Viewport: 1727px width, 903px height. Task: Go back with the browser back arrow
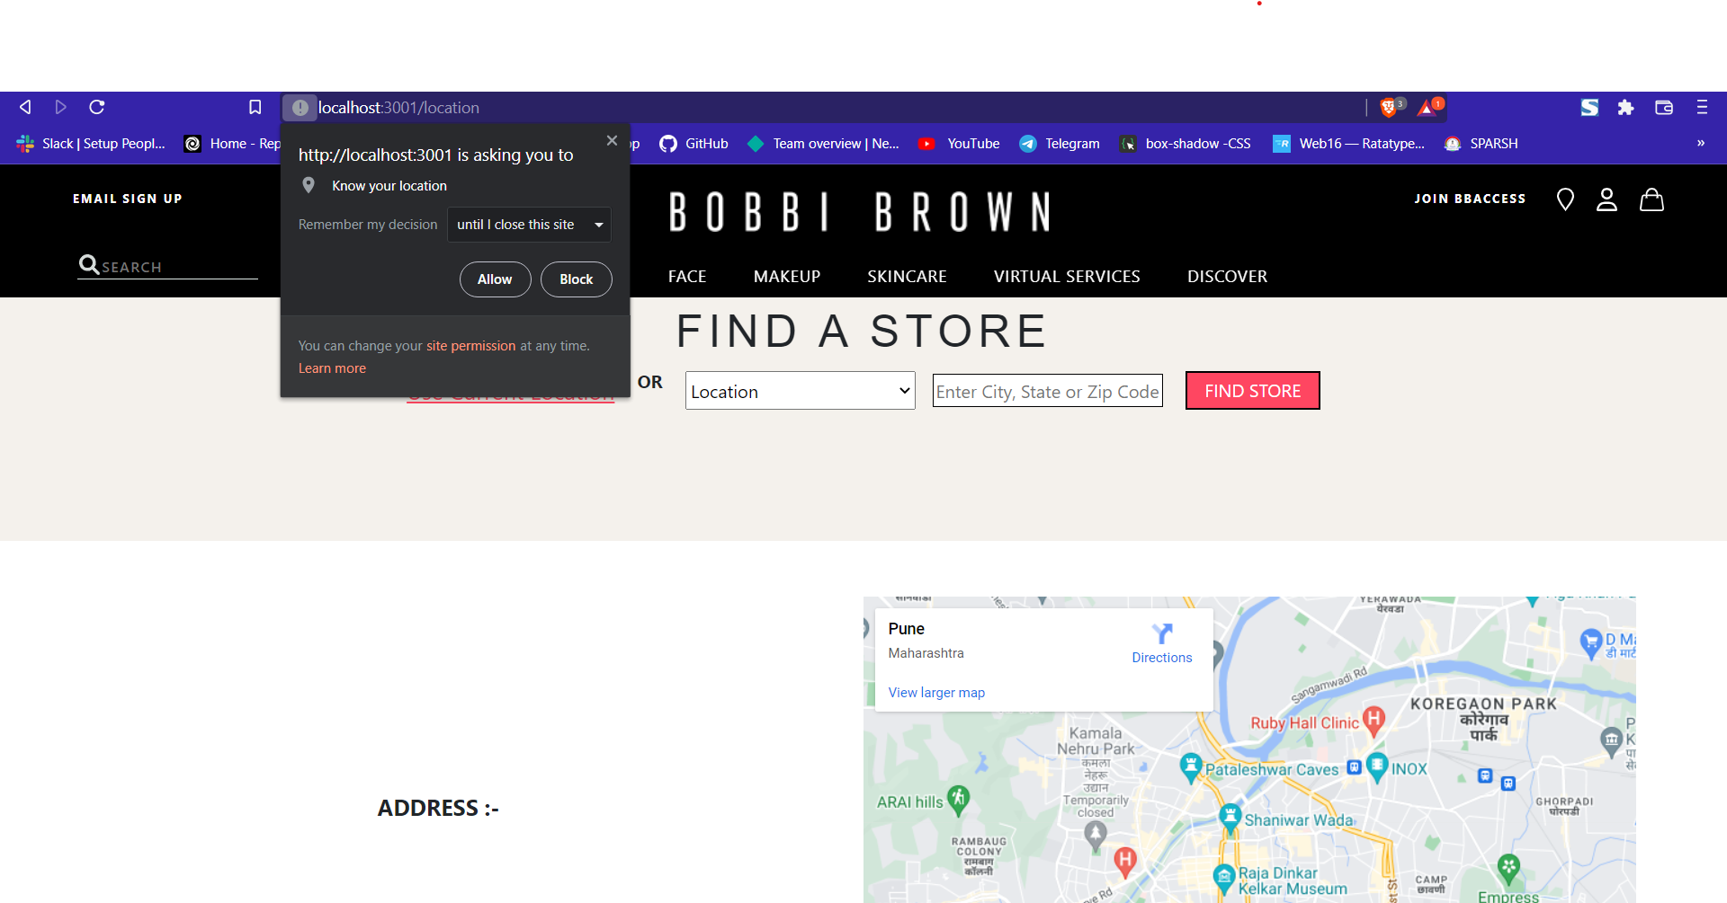25,107
